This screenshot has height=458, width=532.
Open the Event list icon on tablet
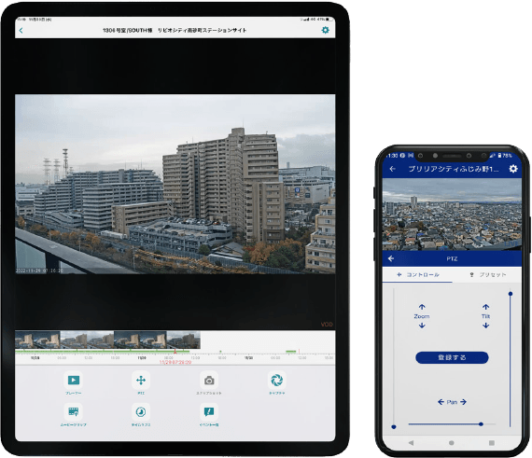tap(209, 411)
